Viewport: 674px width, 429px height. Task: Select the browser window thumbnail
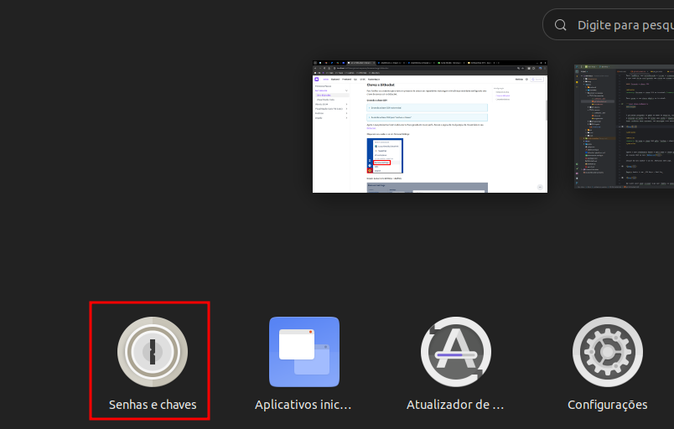point(430,127)
